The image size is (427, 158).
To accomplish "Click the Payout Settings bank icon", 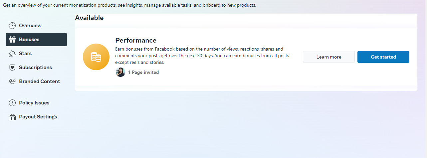I will tap(12, 117).
